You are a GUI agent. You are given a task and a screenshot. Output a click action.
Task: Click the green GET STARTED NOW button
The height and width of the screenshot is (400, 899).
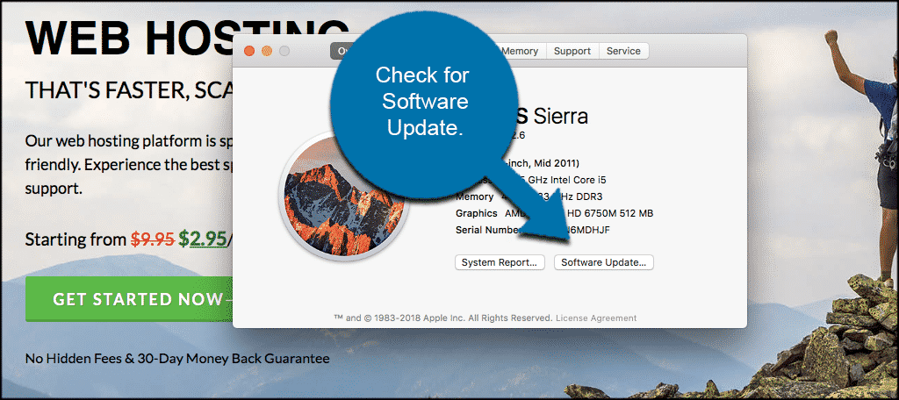pos(129,298)
